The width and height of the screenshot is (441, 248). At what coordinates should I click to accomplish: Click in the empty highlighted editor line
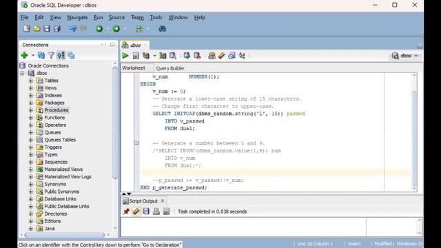(x=274, y=173)
